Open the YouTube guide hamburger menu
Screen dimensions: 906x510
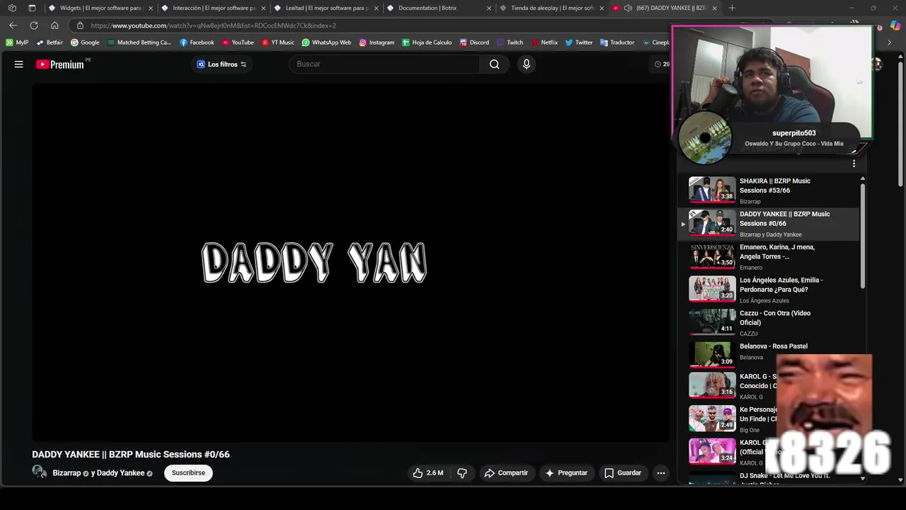[19, 64]
